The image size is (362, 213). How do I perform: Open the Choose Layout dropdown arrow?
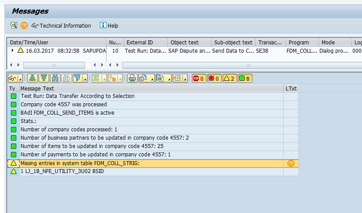(x=185, y=79)
